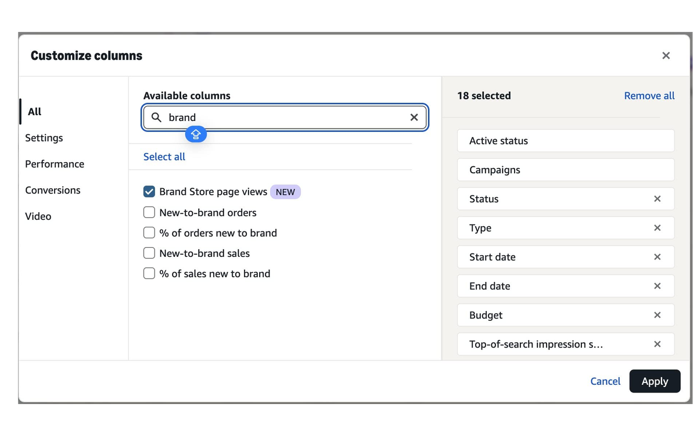The width and height of the screenshot is (697, 436).
Task: Remove the End date column
Action: click(657, 286)
